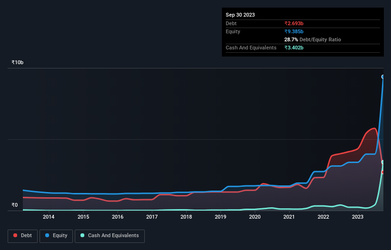Click the 2018 x-axis year label
This screenshot has height=250, width=391.
[x=186, y=217]
